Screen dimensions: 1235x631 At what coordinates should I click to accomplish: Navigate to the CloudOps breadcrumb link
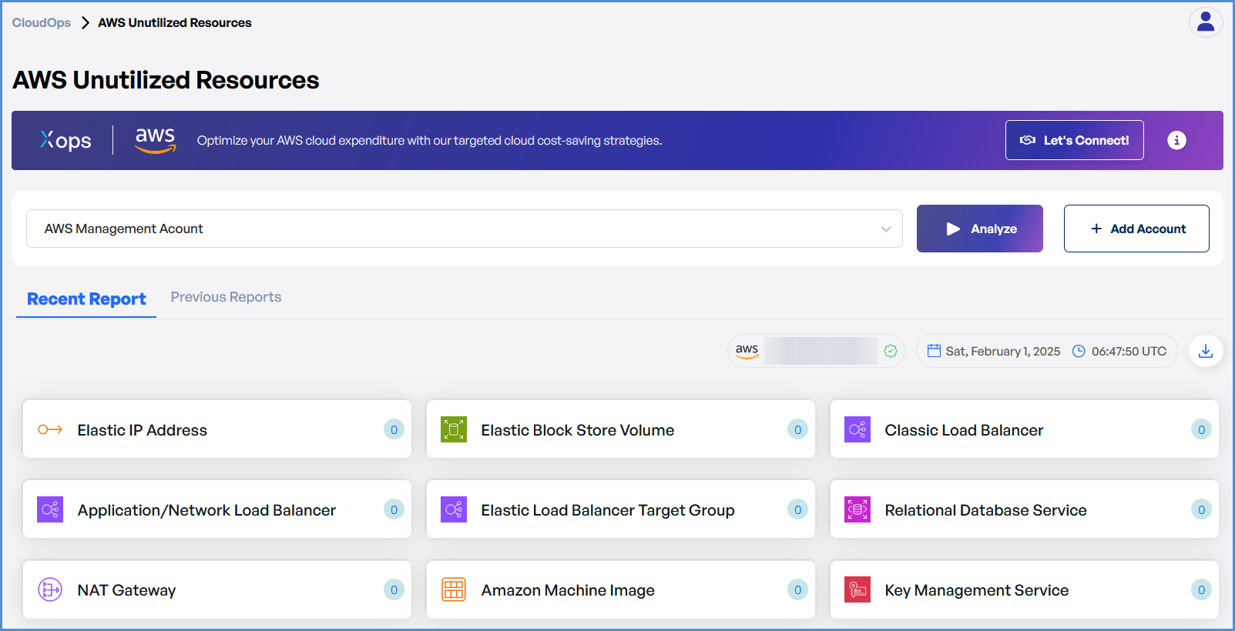coord(42,23)
